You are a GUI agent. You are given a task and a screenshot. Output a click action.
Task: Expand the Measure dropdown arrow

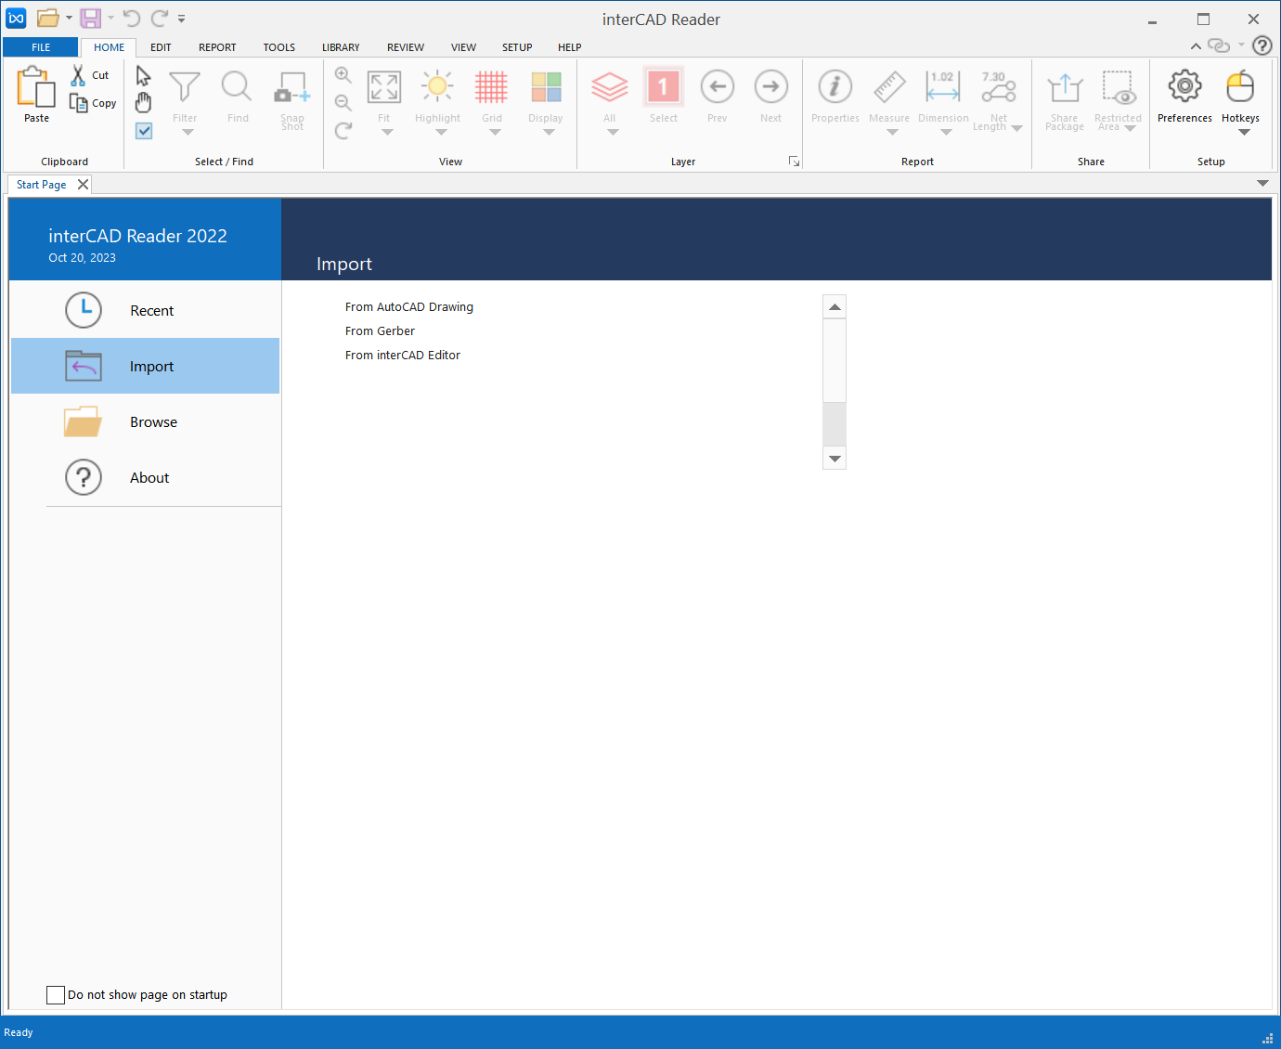pyautogui.click(x=892, y=132)
